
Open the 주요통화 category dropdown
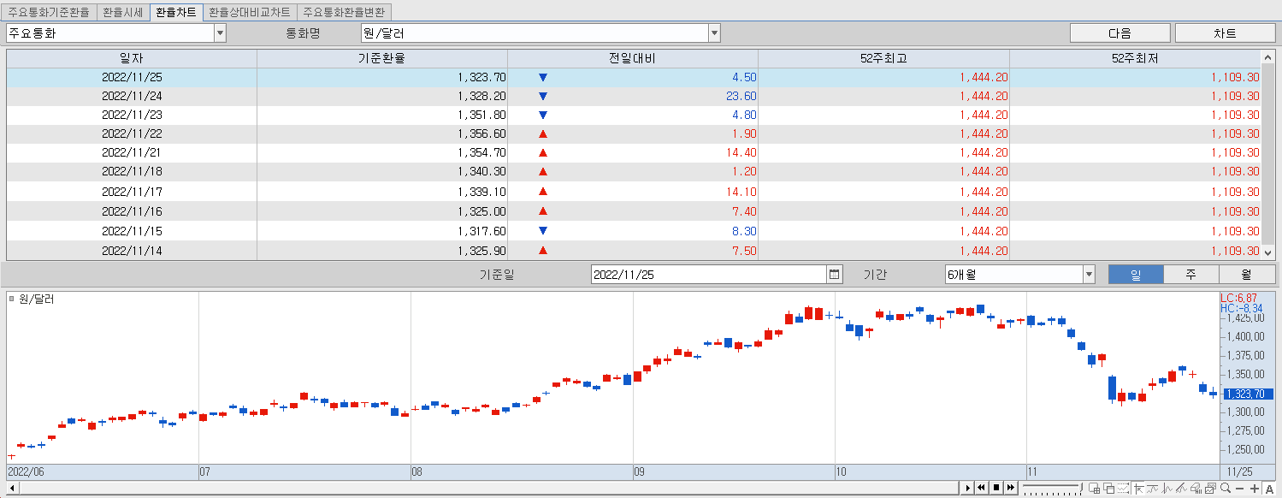220,33
